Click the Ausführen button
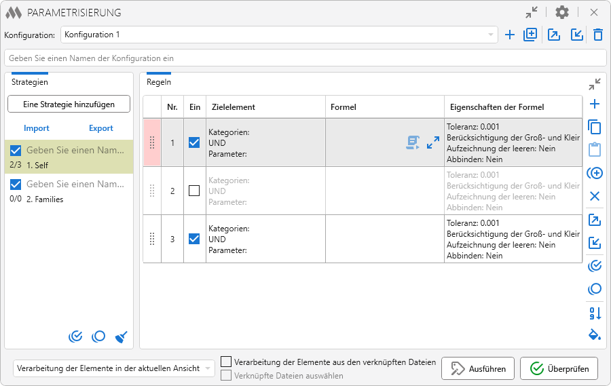The image size is (611, 386). [x=478, y=368]
